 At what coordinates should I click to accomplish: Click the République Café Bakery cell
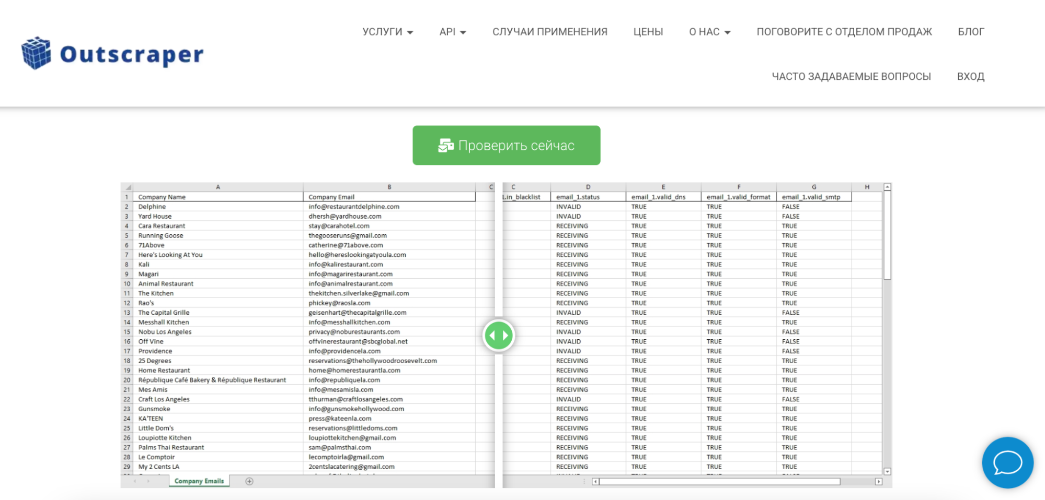[x=218, y=380]
